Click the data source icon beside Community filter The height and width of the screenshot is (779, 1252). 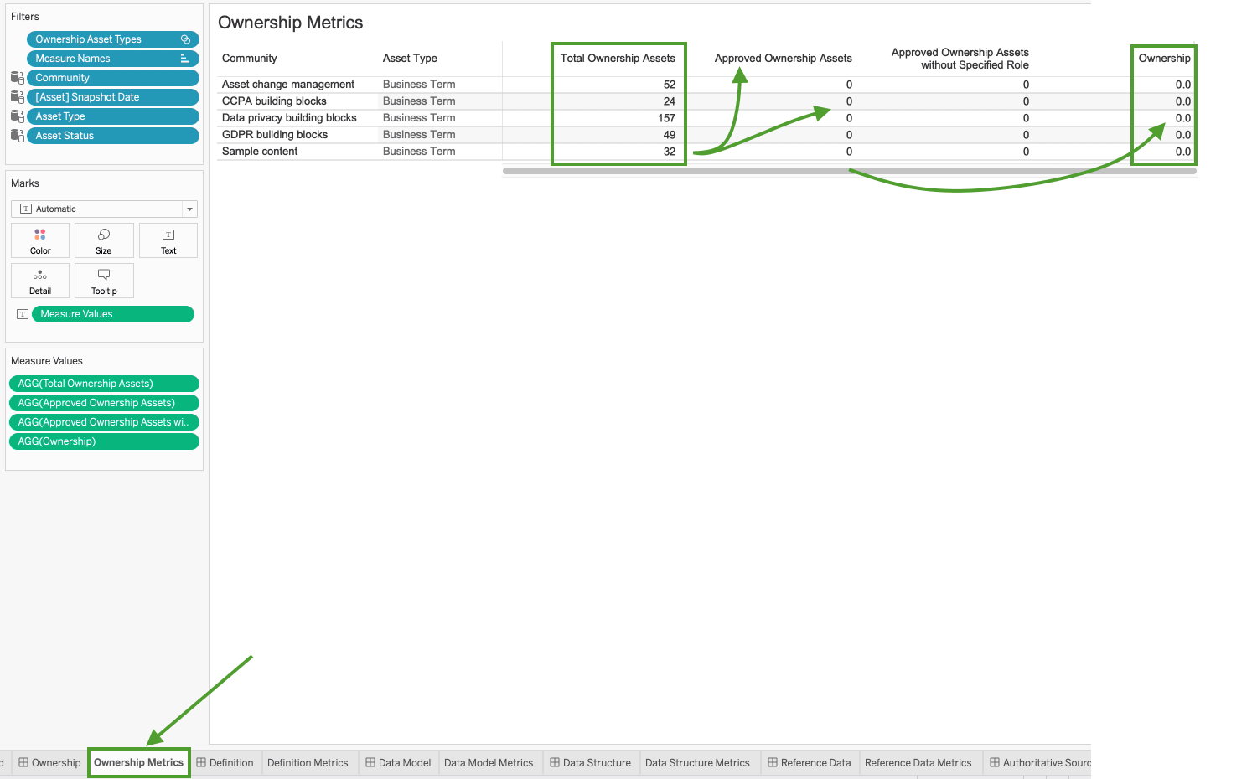pos(17,78)
